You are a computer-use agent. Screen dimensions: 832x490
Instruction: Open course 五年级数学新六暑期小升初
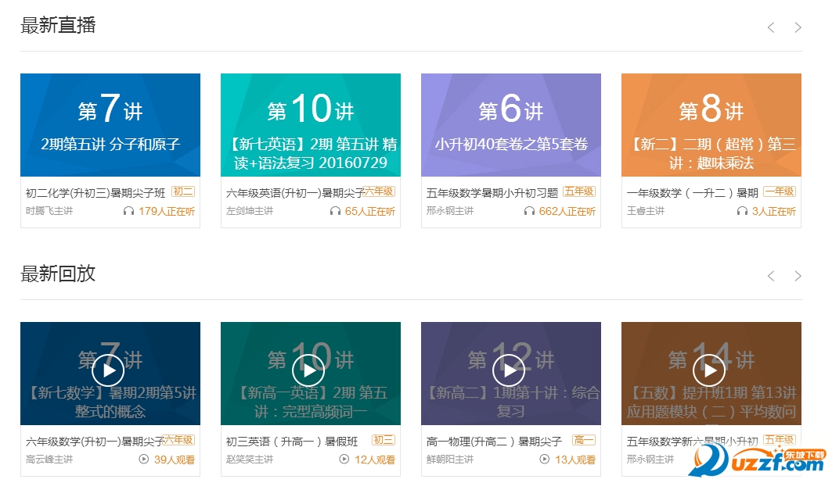click(x=693, y=442)
